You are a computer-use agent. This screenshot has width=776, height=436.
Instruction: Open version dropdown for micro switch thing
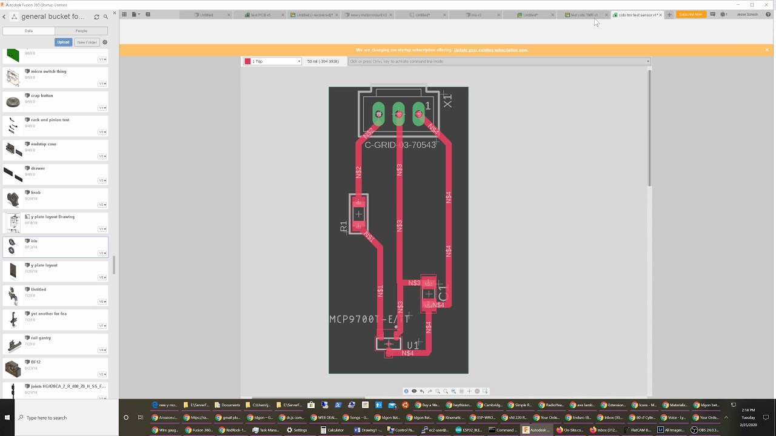102,84
